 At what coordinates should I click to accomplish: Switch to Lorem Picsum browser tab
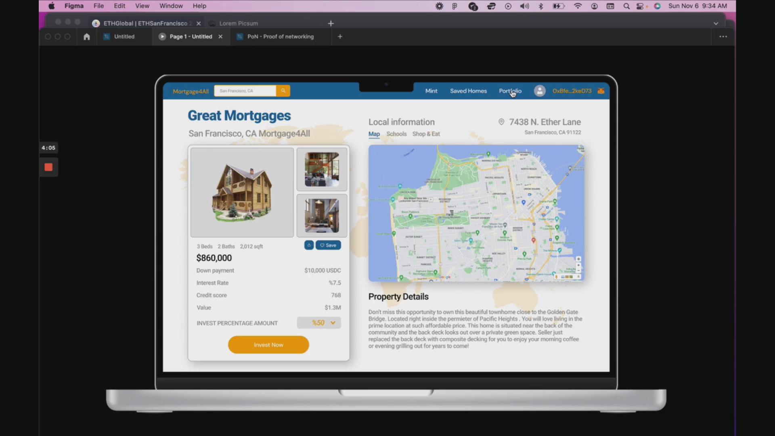(239, 23)
